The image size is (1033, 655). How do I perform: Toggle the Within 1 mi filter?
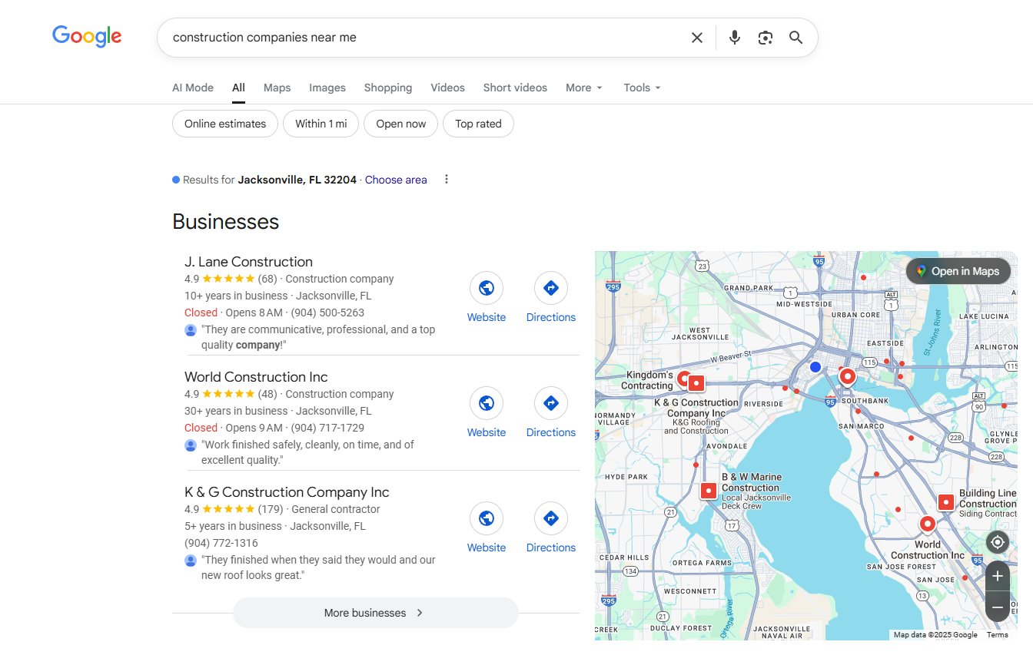[321, 124]
